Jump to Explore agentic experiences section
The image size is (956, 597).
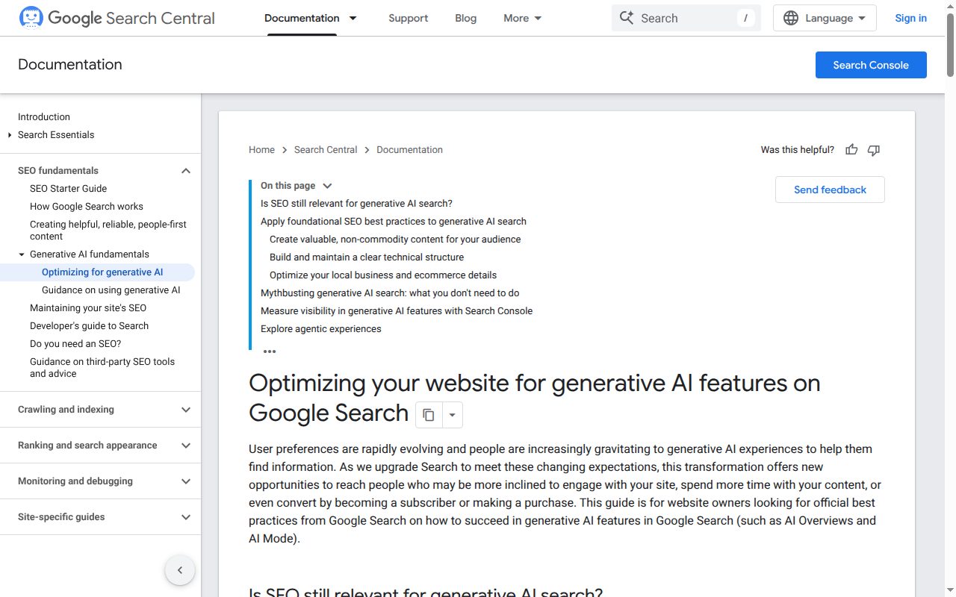[x=321, y=329]
